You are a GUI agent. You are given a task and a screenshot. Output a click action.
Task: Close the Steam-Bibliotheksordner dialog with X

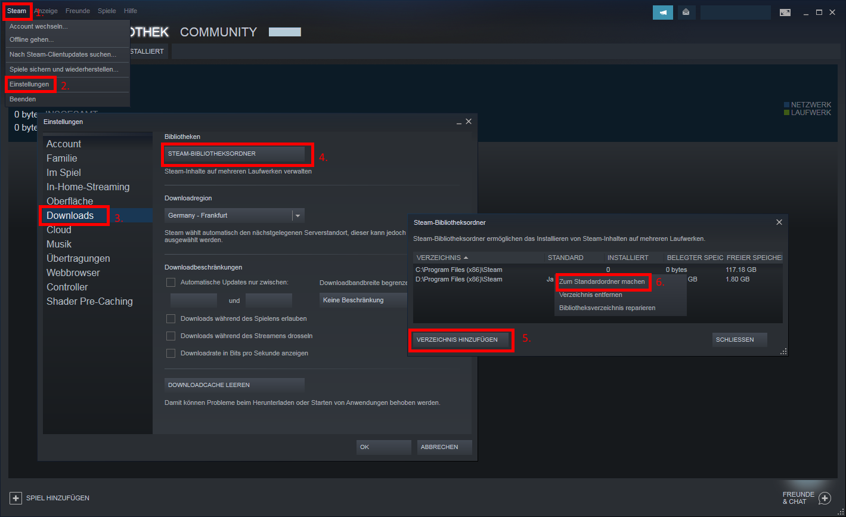pos(779,222)
